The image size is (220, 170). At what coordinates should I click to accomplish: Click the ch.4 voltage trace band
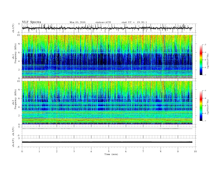[x=107, y=142]
